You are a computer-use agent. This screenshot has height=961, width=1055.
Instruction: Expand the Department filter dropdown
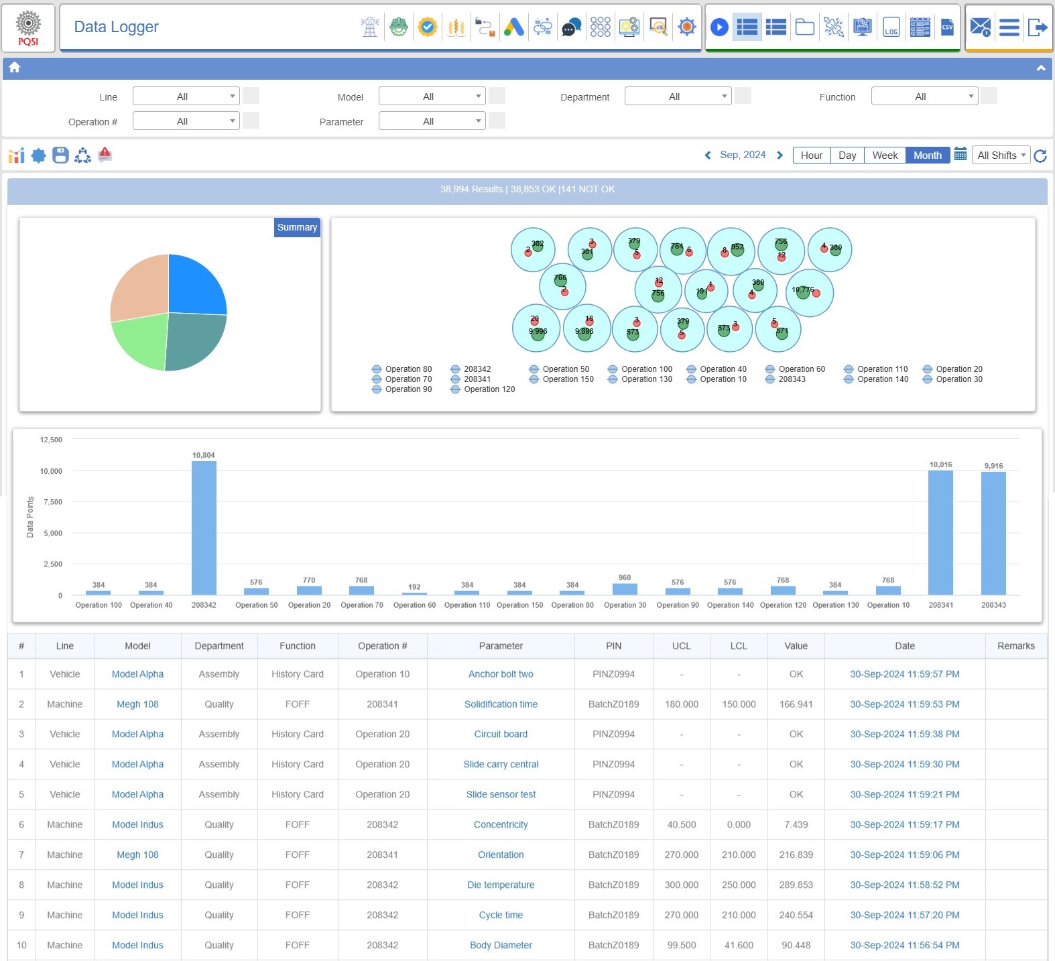678,97
